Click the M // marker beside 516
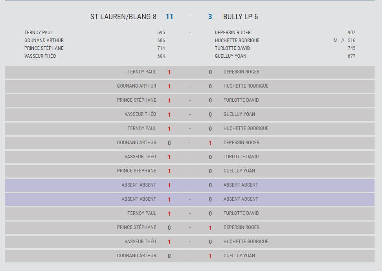This screenshot has width=382, height=271. pyautogui.click(x=339, y=40)
